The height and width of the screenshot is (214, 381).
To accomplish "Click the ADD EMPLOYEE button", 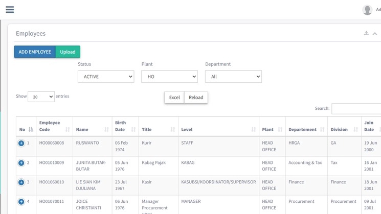I will (x=35, y=52).
